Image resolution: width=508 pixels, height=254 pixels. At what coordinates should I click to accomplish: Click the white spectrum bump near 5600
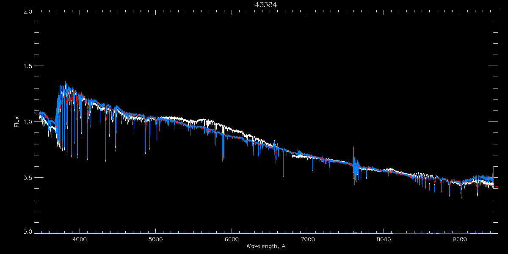tap(204, 120)
